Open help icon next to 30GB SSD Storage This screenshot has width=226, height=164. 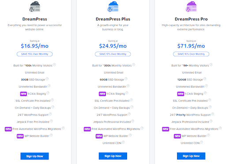coord(47,79)
